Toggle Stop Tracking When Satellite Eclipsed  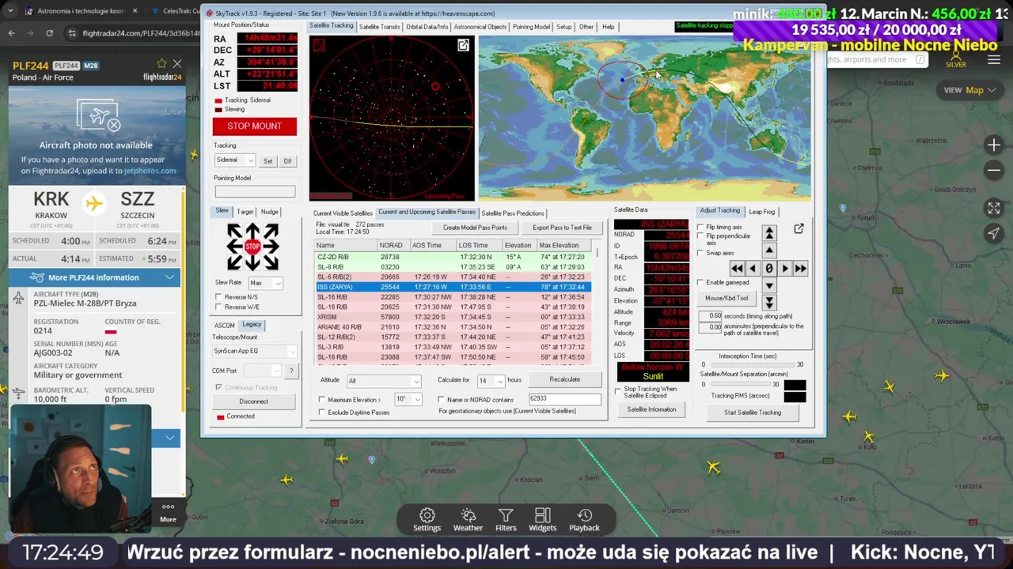(x=618, y=391)
